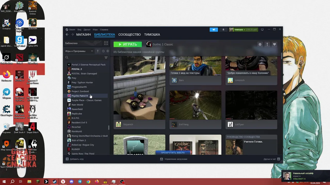The image size is (330, 185).
Task: Go forward with Steam forward arrow
Action: pyautogui.click(x=72, y=34)
